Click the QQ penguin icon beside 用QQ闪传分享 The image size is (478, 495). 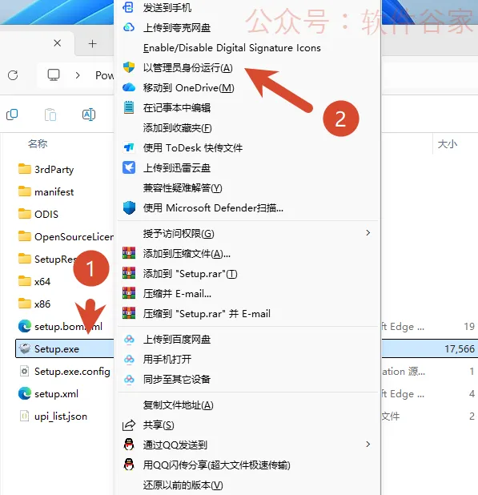[129, 465]
